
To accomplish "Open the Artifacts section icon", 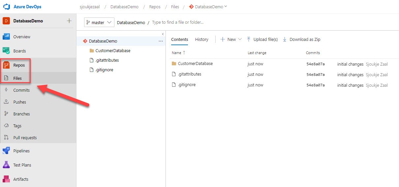I will tap(6, 179).
